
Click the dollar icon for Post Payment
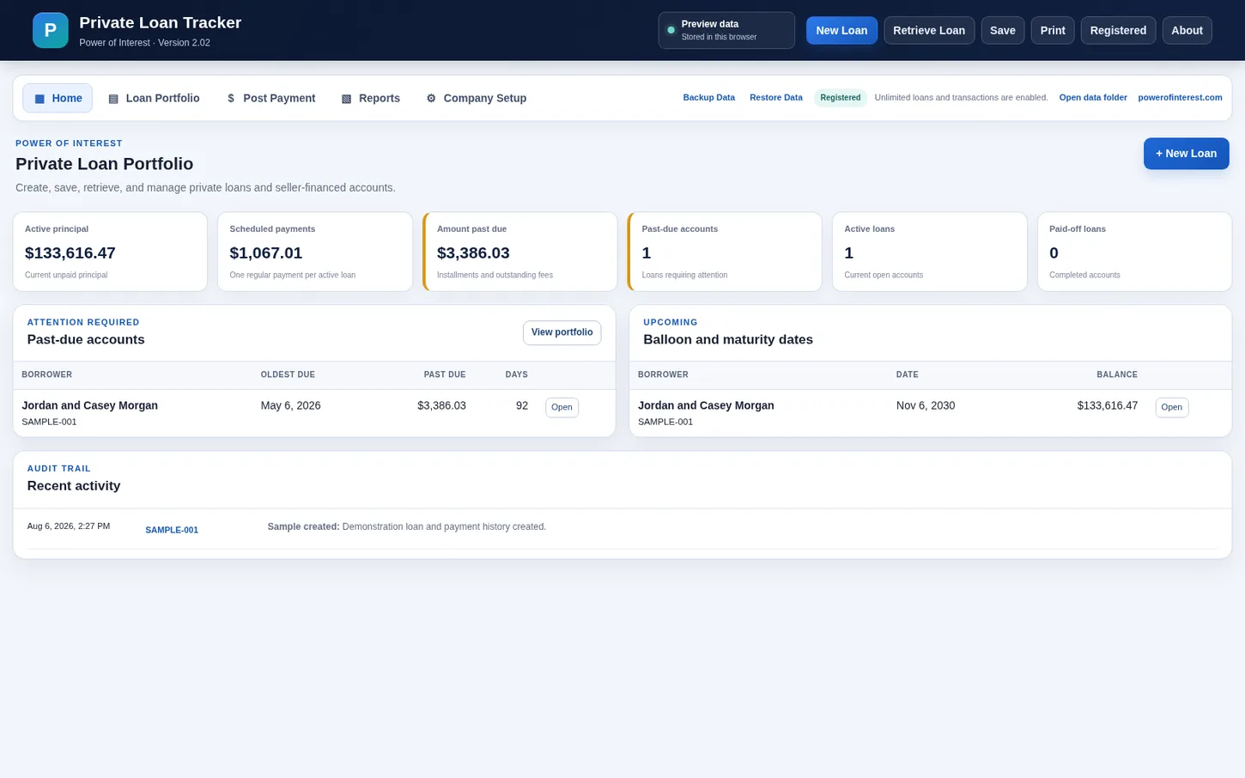[x=231, y=99]
